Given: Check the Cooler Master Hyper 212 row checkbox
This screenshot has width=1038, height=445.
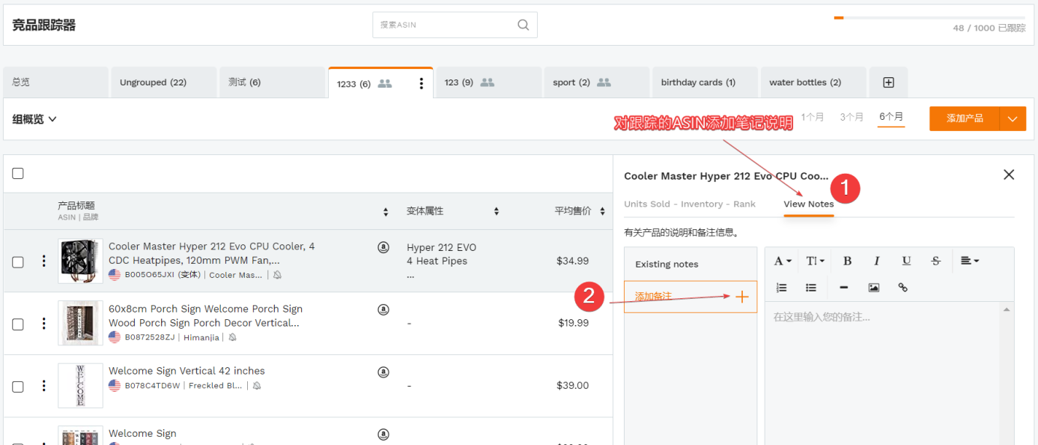Looking at the screenshot, I should coord(18,261).
